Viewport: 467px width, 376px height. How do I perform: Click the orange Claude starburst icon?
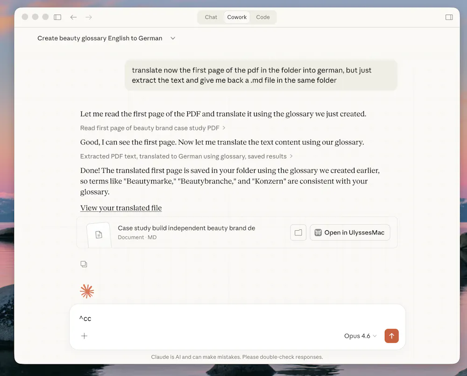click(x=87, y=291)
